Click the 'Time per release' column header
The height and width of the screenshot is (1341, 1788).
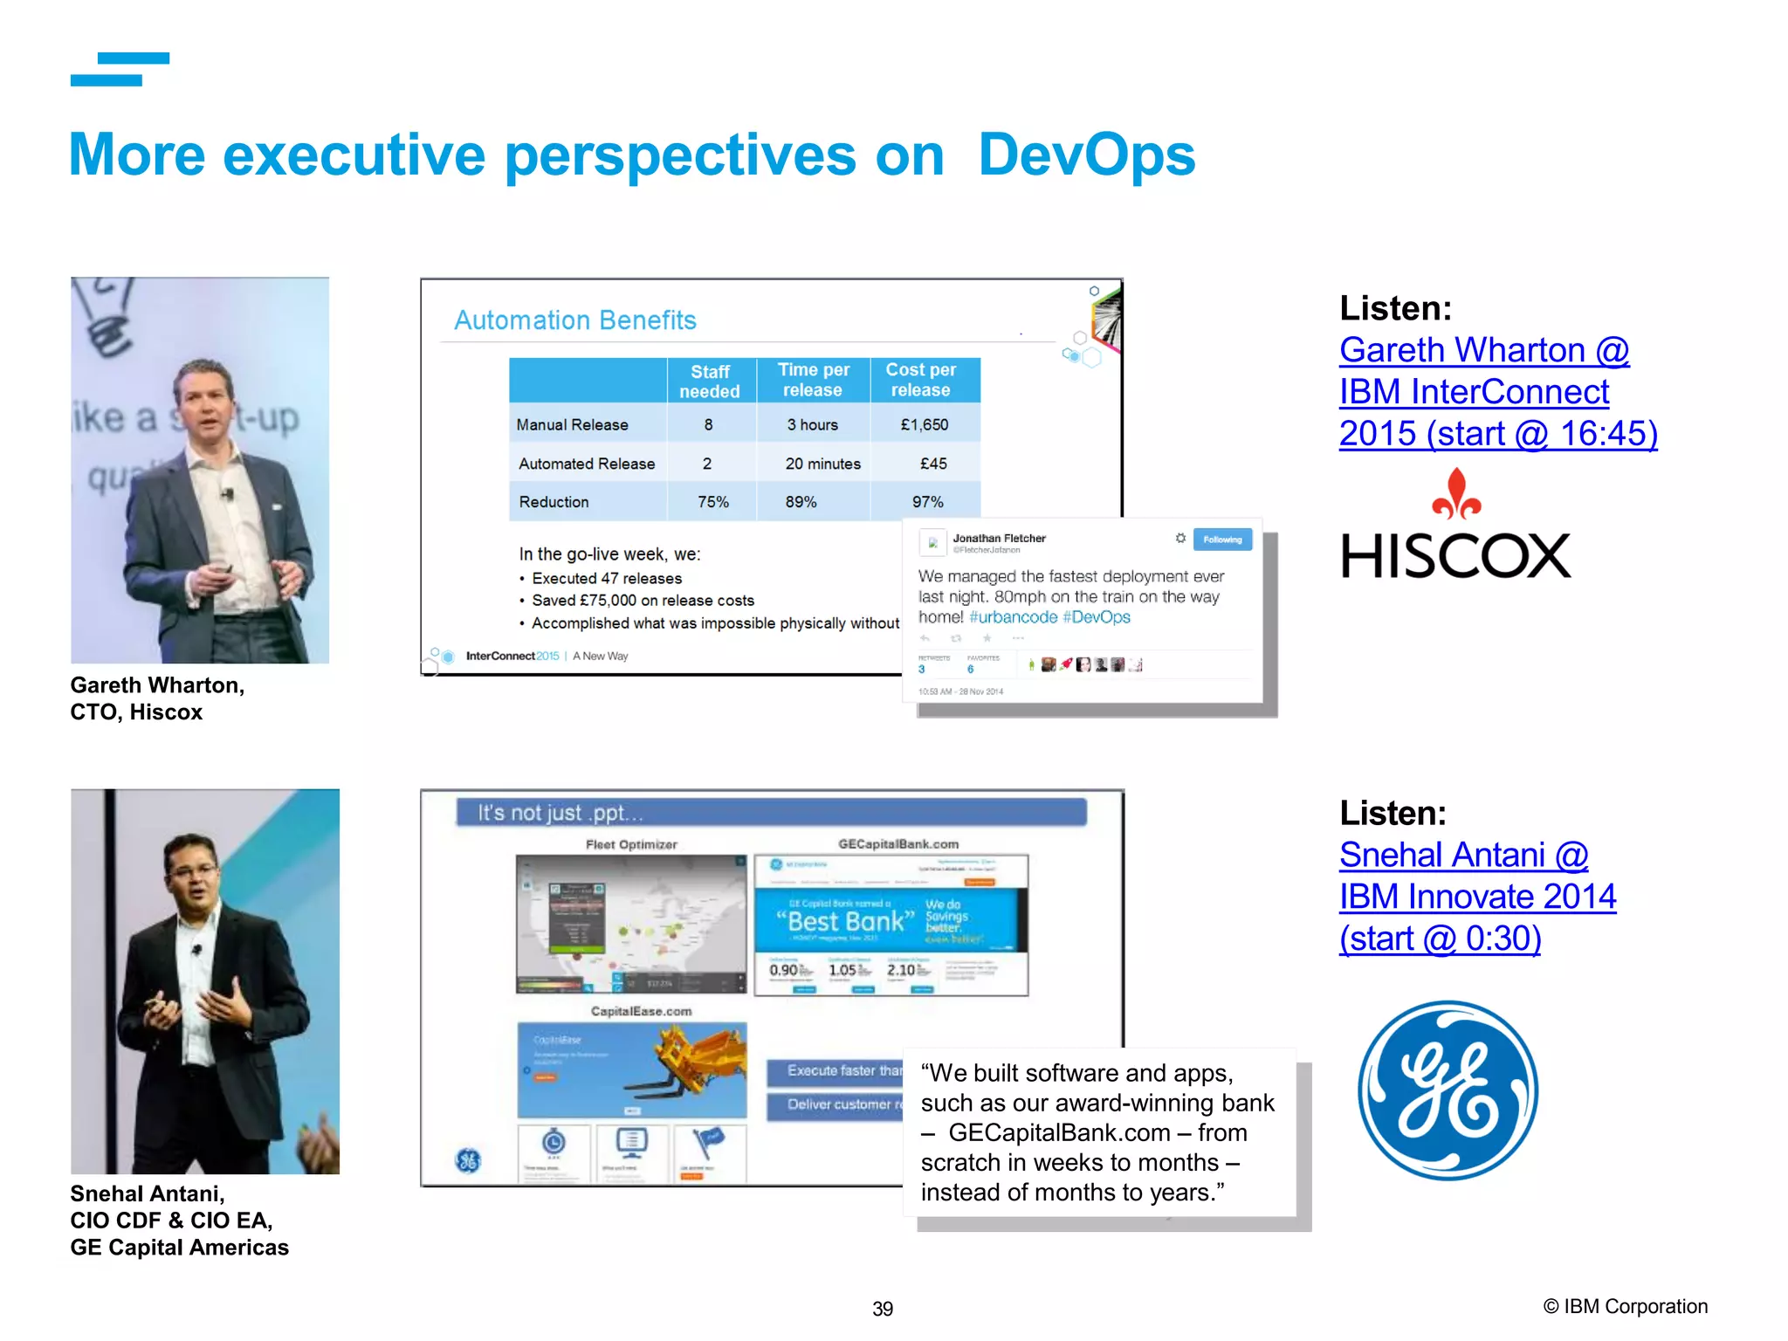pyautogui.click(x=813, y=381)
